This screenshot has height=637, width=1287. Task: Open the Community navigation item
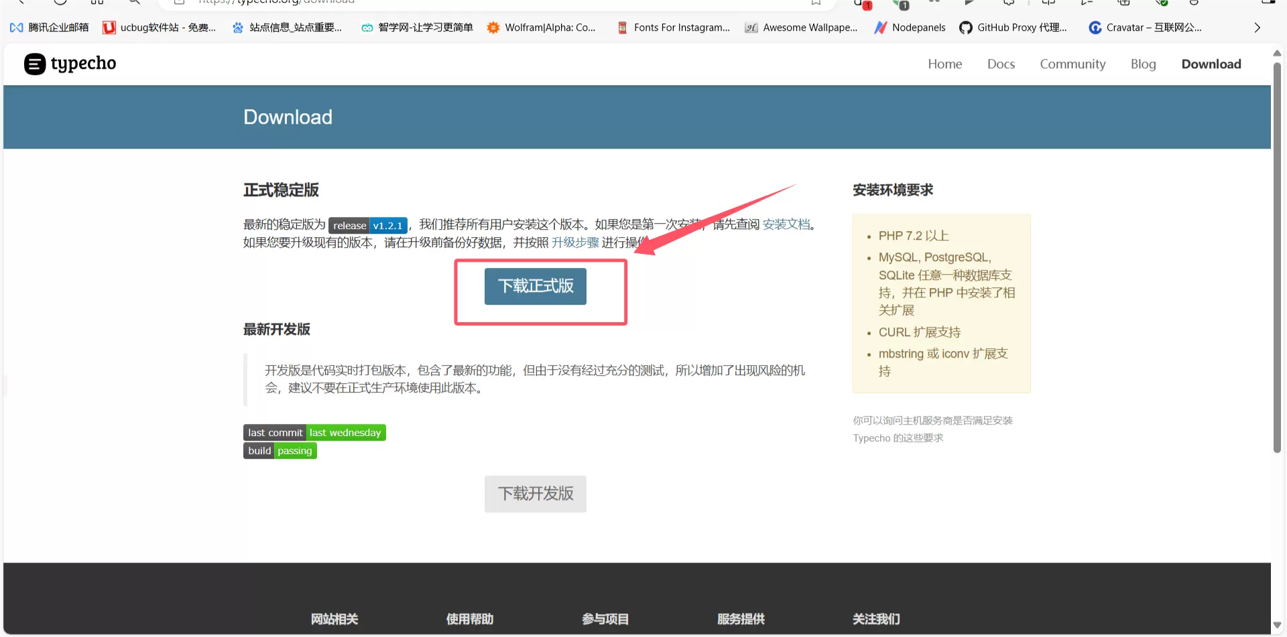tap(1072, 64)
